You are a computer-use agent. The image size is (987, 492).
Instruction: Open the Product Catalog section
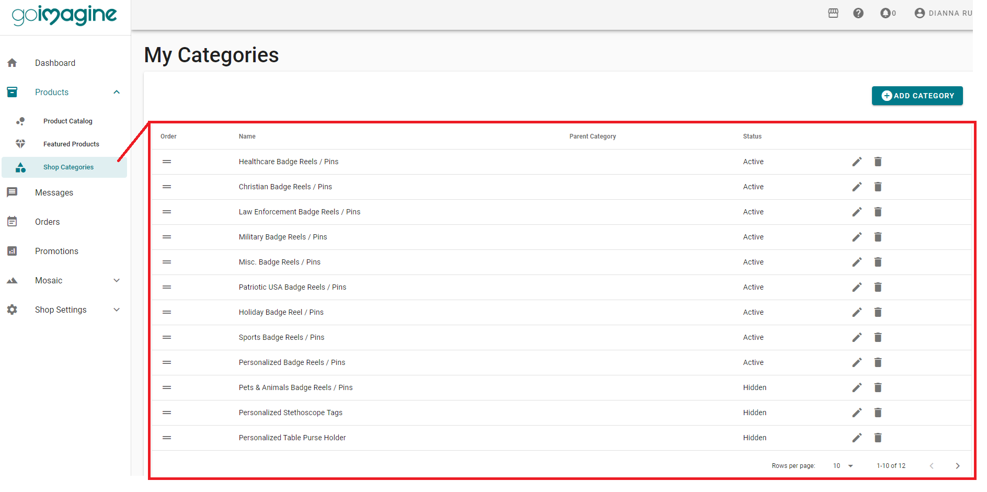(x=67, y=121)
